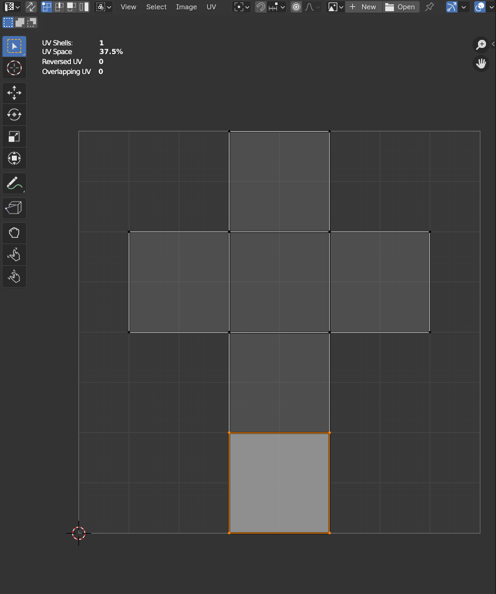Enable vertex select mode

(x=47, y=7)
